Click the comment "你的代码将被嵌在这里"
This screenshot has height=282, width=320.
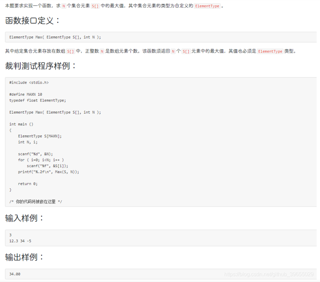point(35,201)
